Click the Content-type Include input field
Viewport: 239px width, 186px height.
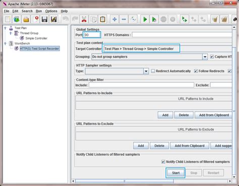[141, 85]
